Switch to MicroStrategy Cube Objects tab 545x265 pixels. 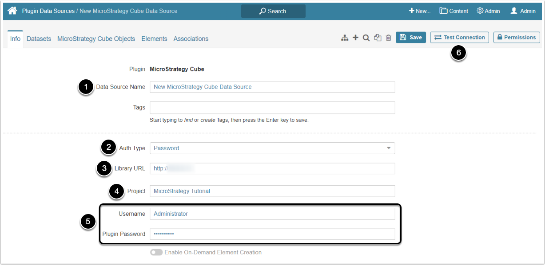[x=96, y=39]
